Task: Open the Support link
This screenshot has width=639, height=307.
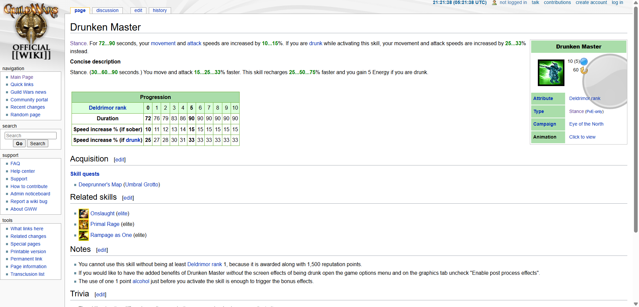Action: click(19, 179)
